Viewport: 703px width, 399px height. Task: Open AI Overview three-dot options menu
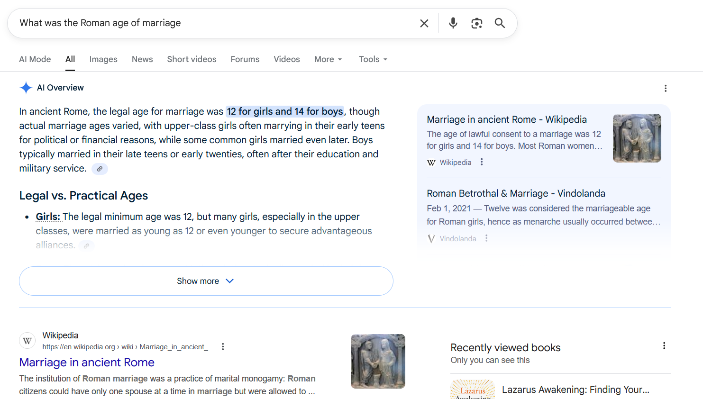[665, 88]
